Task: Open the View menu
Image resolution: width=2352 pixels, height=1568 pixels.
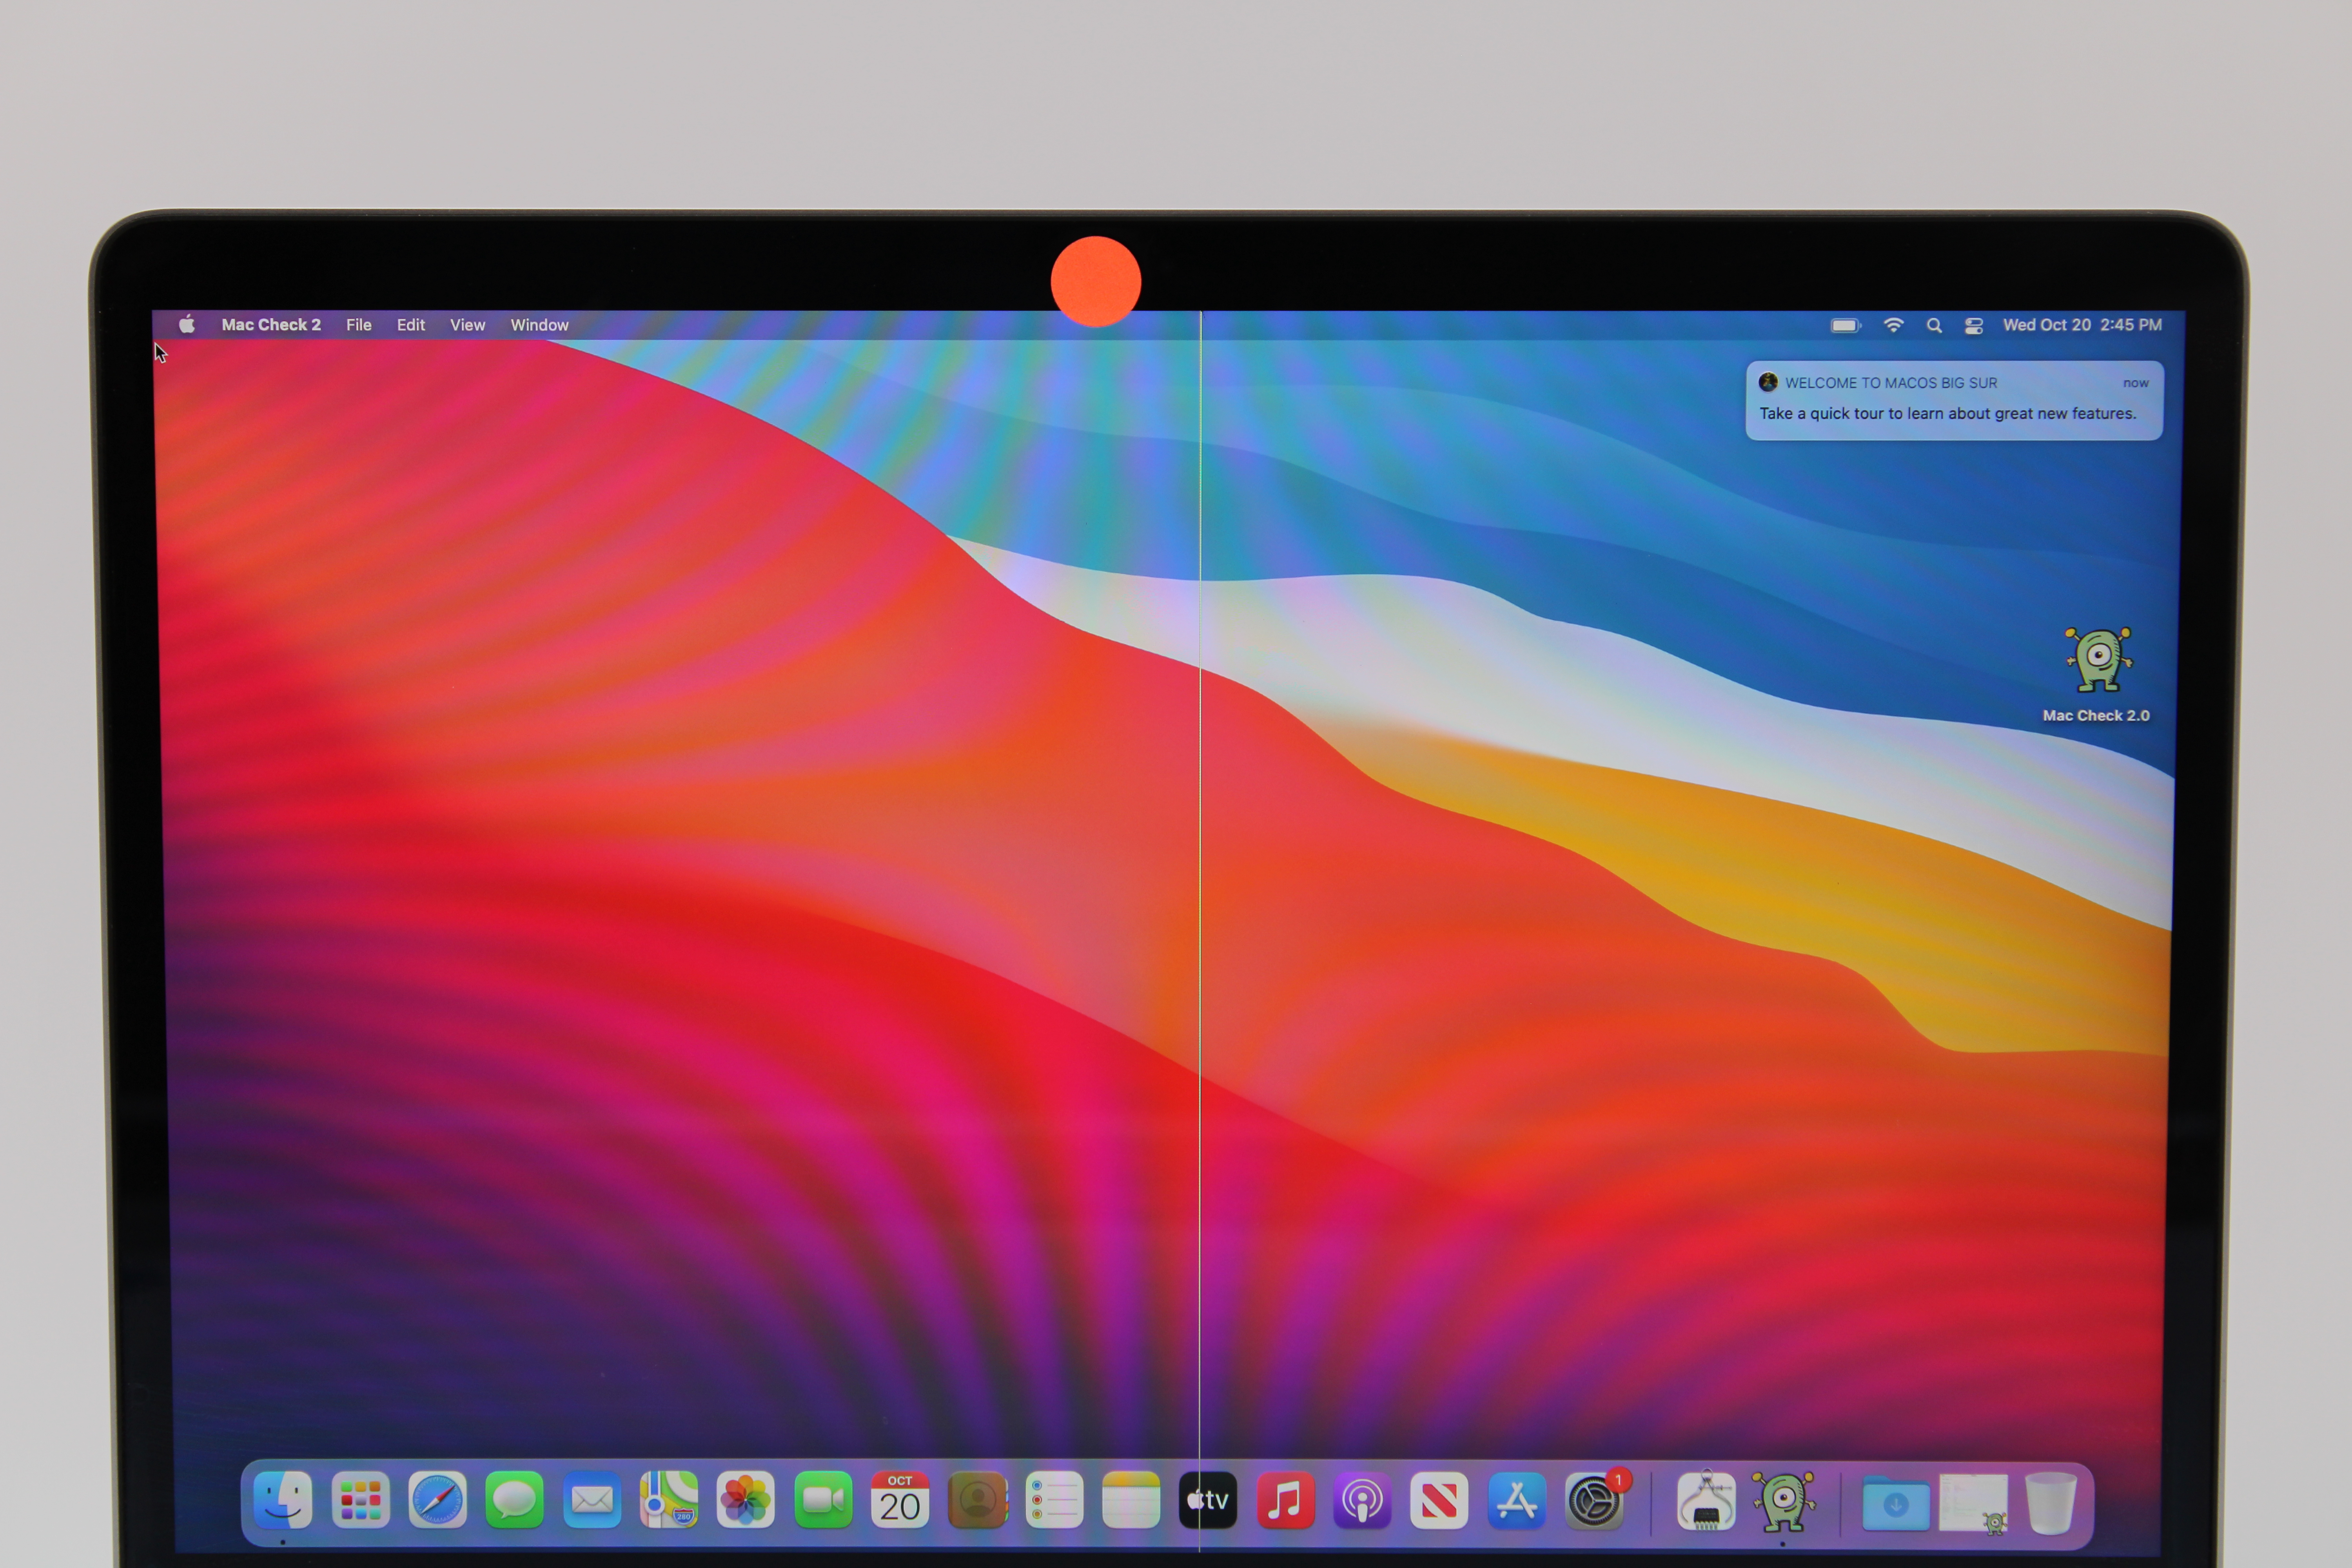Action: [467, 325]
